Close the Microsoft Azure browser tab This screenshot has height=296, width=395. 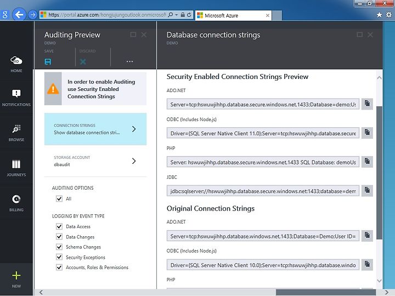pos(268,15)
